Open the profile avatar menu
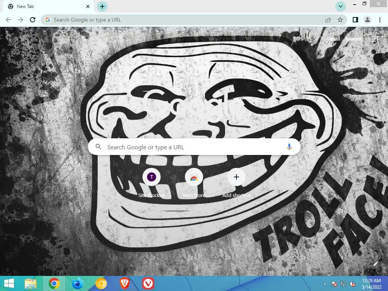388x291 pixels. click(x=368, y=20)
